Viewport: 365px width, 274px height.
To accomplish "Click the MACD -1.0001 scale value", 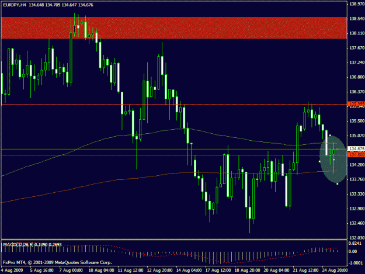I will pos(356,262).
